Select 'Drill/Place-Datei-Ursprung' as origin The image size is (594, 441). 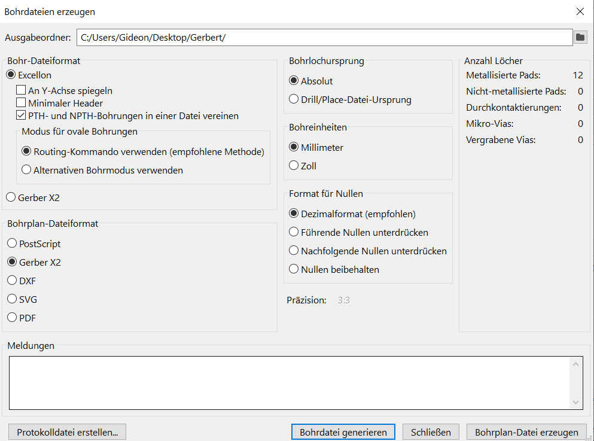tap(294, 99)
